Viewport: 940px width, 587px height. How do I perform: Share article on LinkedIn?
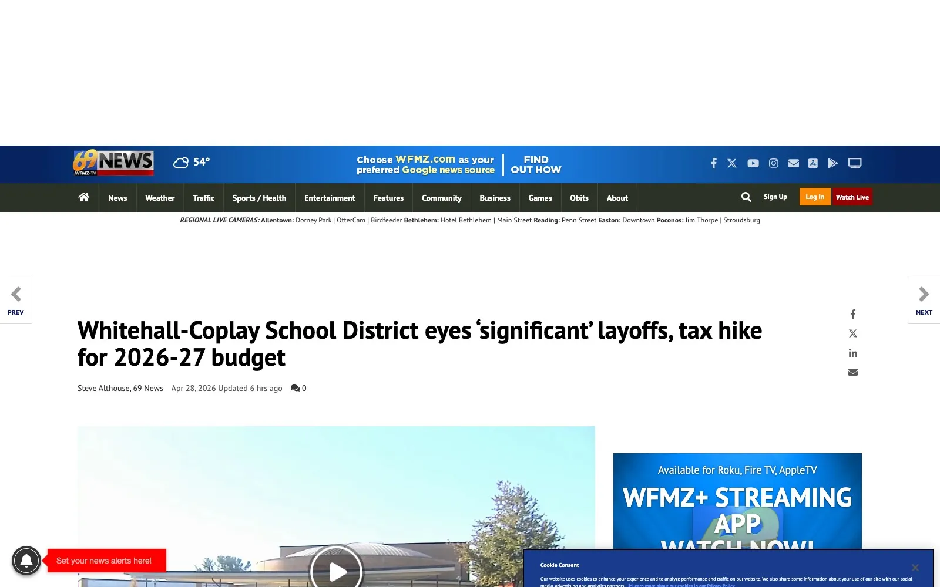tap(853, 353)
